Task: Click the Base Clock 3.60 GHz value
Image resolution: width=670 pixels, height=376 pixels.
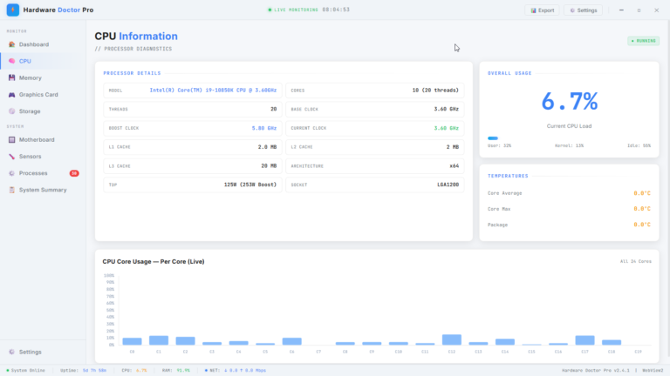Action: tap(446, 109)
